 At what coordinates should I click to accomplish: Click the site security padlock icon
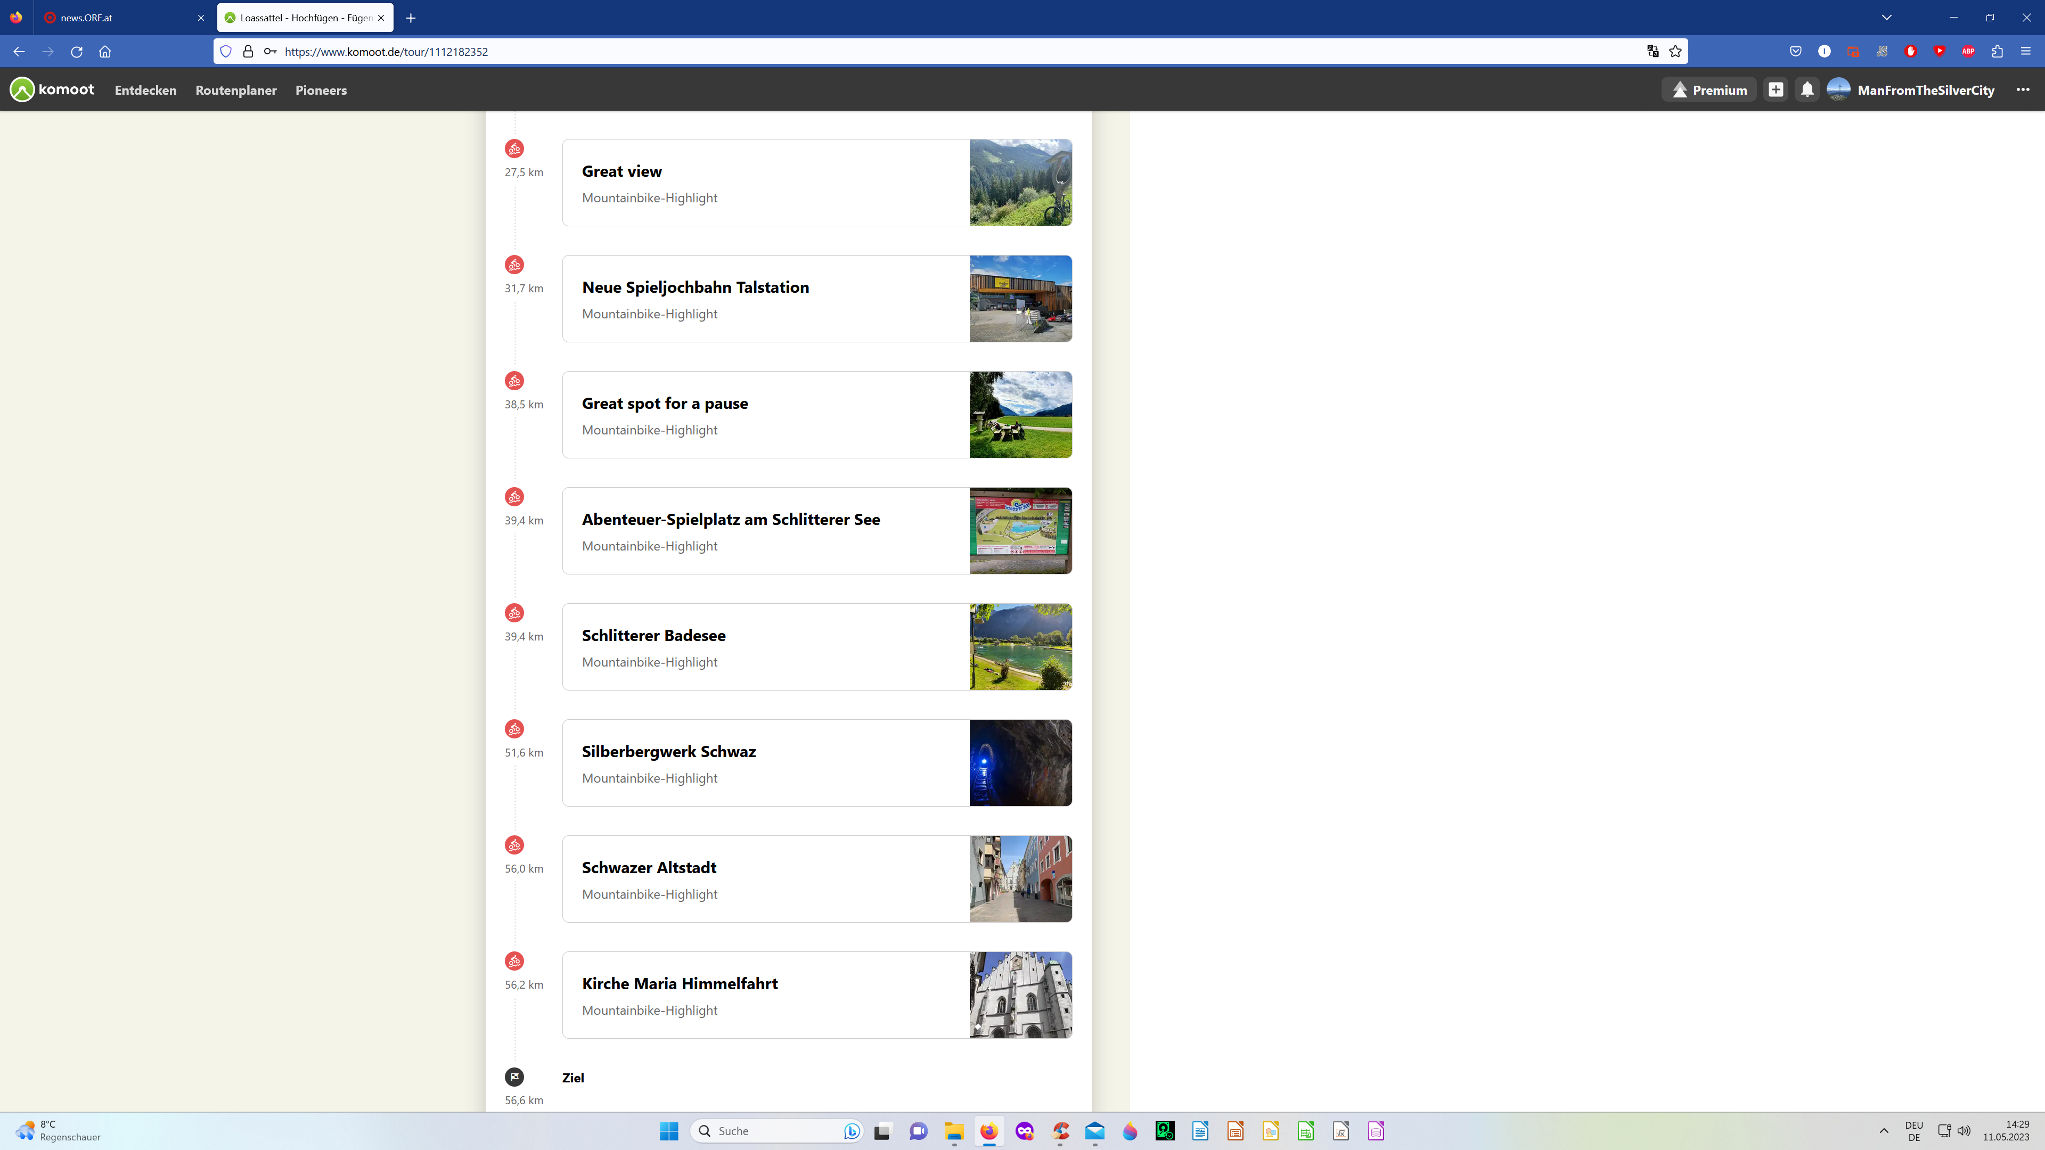pos(248,52)
